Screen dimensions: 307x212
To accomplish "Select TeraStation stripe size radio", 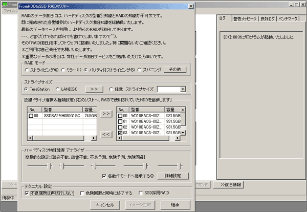I will (x=26, y=89).
